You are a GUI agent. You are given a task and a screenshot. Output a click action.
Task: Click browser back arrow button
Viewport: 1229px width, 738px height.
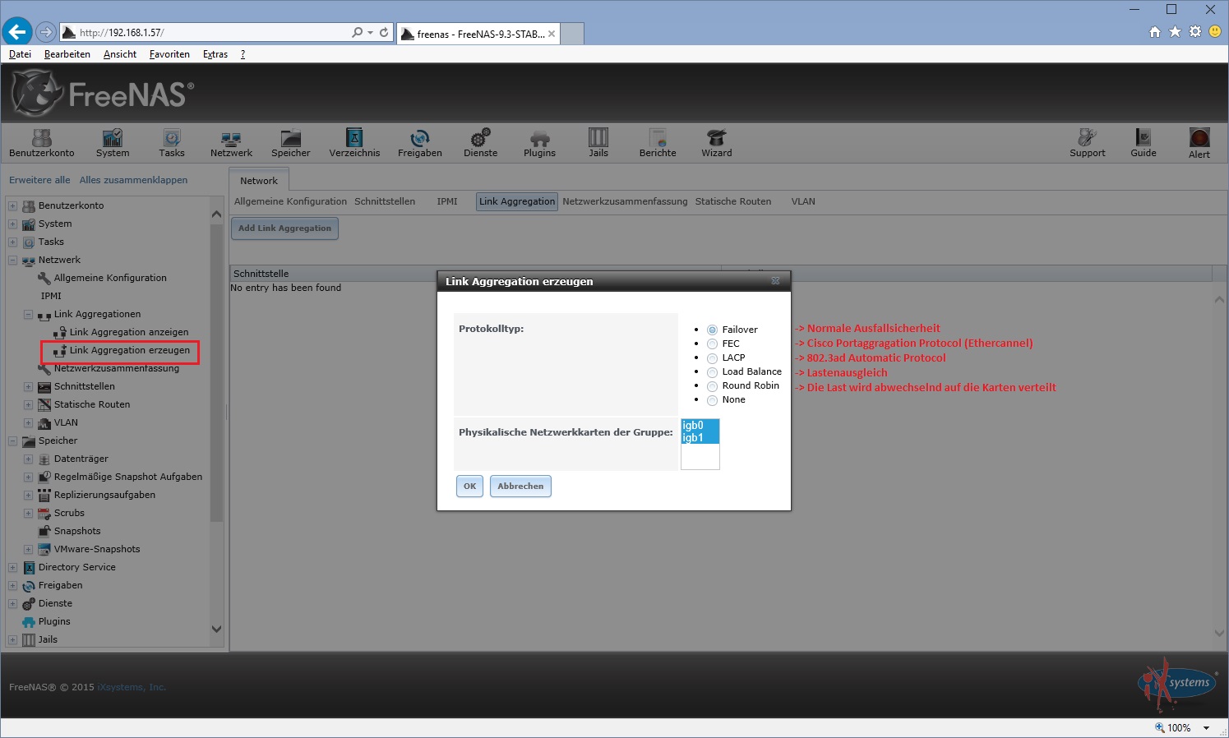17,32
